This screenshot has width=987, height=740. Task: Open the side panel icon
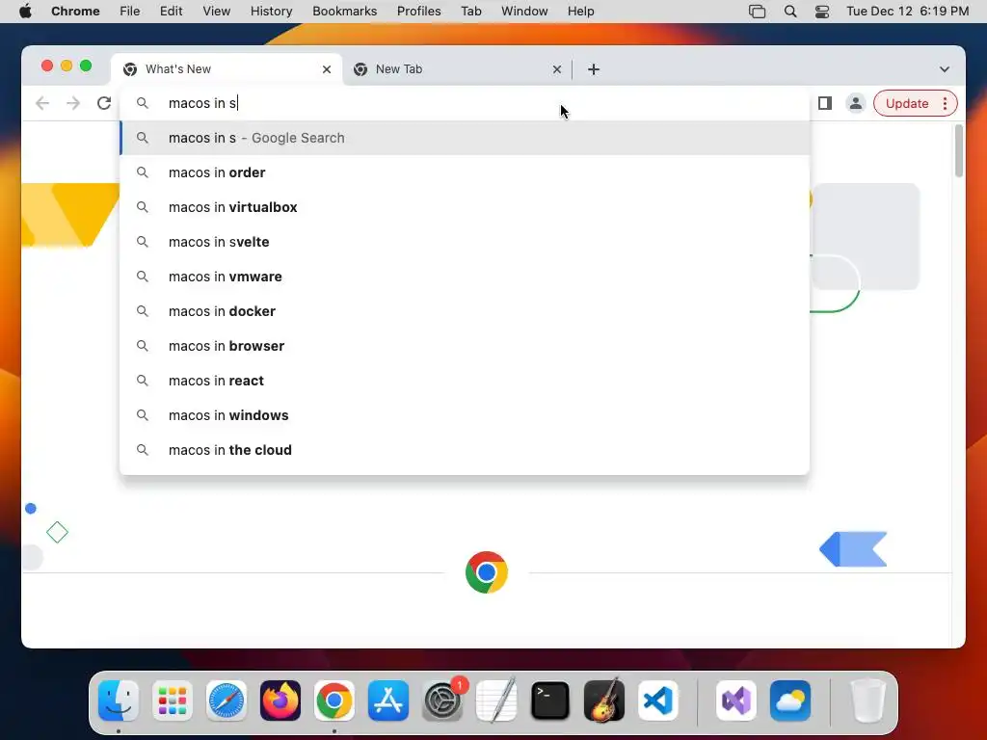tap(825, 103)
